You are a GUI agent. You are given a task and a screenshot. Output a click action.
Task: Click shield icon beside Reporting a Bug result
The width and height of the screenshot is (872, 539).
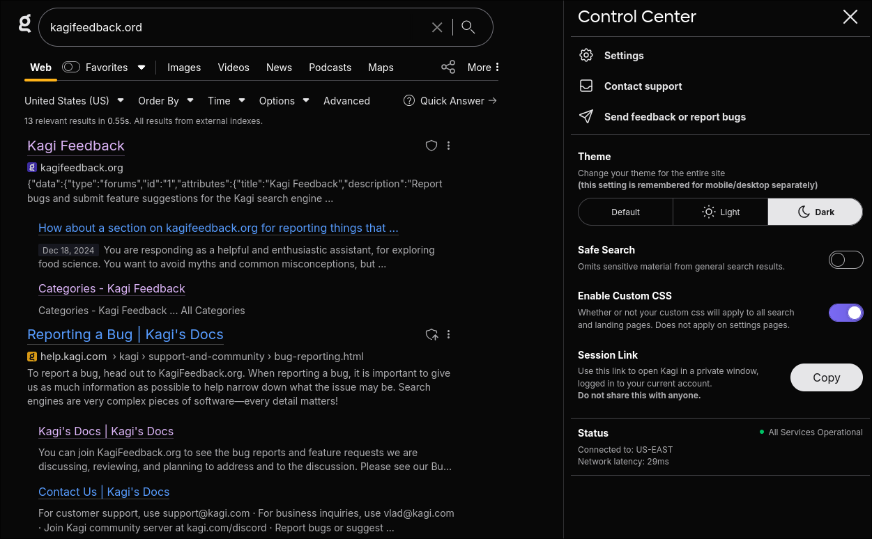(x=431, y=334)
